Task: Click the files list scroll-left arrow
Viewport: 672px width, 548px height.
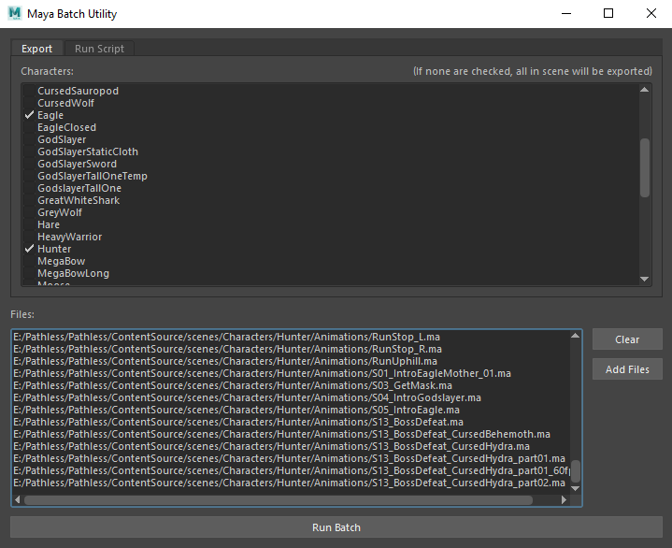Action: pyautogui.click(x=18, y=500)
